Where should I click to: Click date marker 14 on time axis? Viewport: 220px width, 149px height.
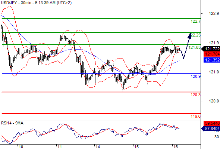98,147
